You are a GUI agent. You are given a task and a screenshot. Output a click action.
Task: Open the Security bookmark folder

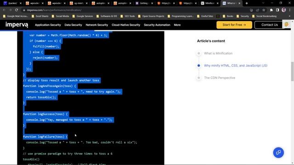click(x=243, y=16)
